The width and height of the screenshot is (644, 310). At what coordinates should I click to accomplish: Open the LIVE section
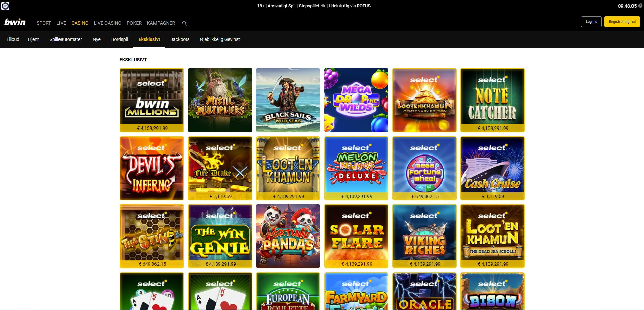61,23
